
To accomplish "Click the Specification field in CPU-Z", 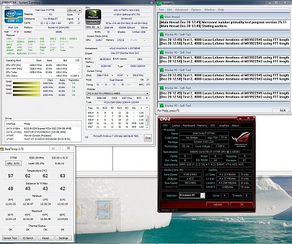I will tap(215, 152).
